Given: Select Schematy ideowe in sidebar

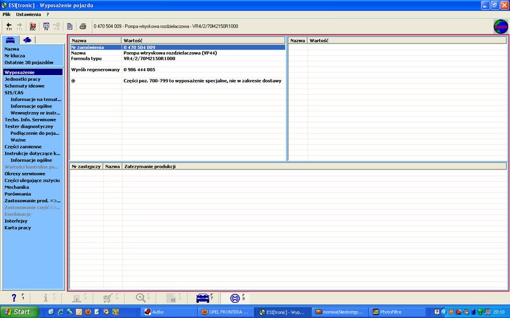Looking at the screenshot, I should pyautogui.click(x=24, y=86).
